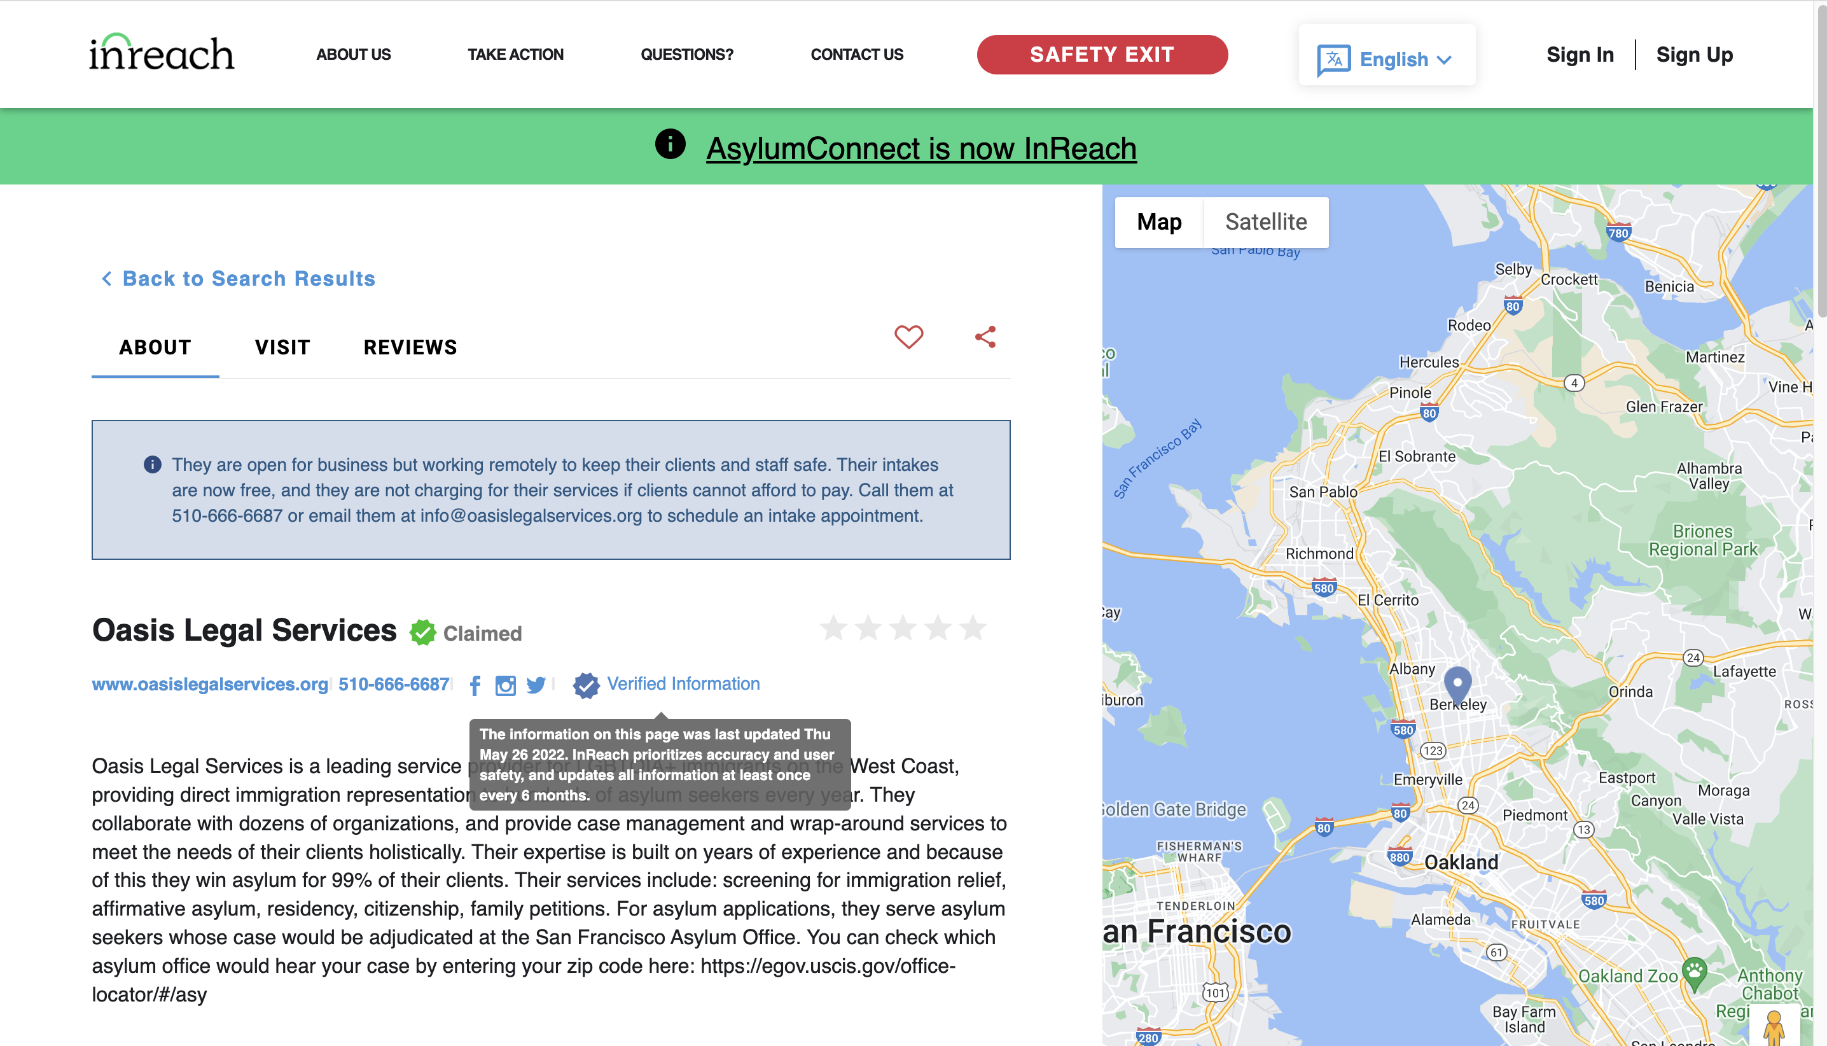Screen dimensions: 1827x1046
Task: Click Briones Regional Park label
Action: point(1703,540)
